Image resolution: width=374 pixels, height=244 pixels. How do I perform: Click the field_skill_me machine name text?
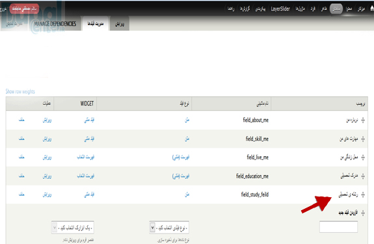[x=257, y=139]
